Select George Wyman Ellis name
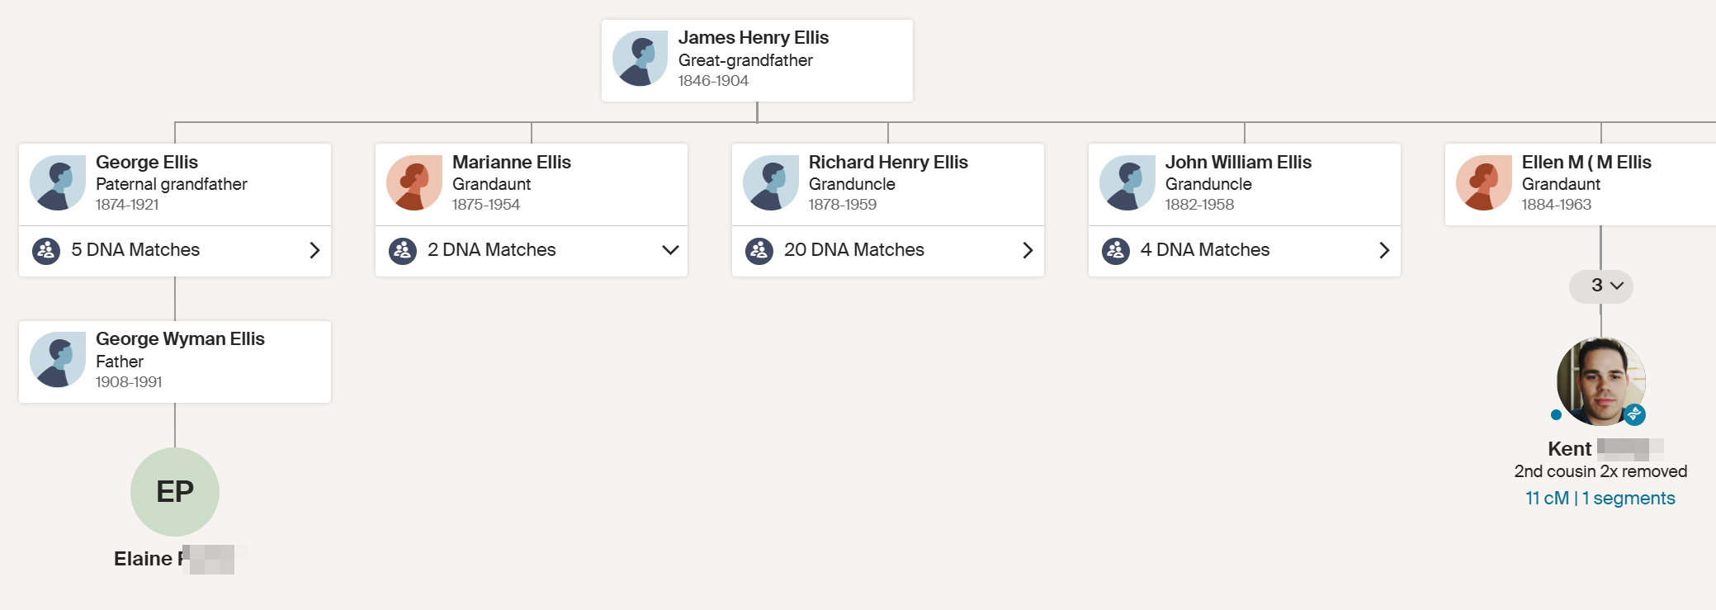Viewport: 1716px width, 610px height. [180, 339]
